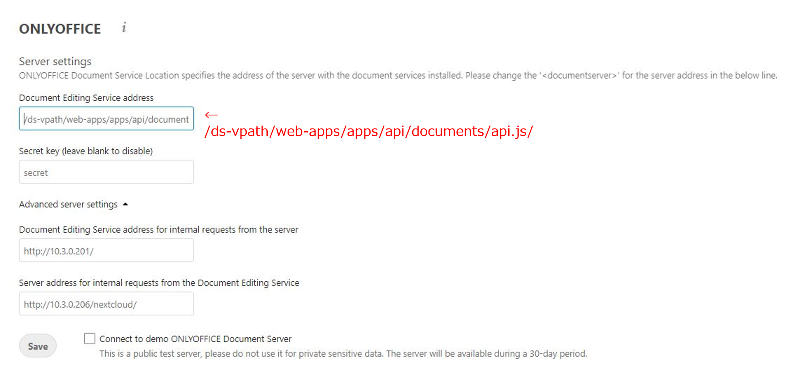The height and width of the screenshot is (382, 793).
Task: Click the Secret key label
Action: coord(85,151)
